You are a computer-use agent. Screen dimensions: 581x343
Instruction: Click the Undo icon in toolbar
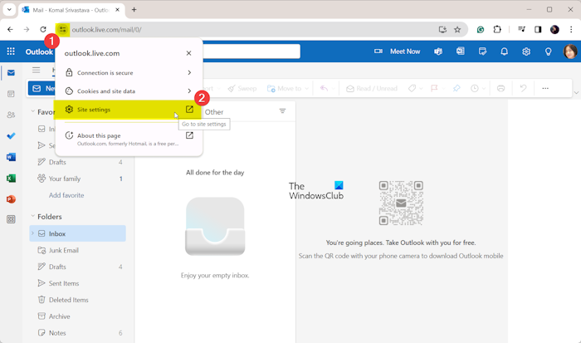tap(523, 88)
